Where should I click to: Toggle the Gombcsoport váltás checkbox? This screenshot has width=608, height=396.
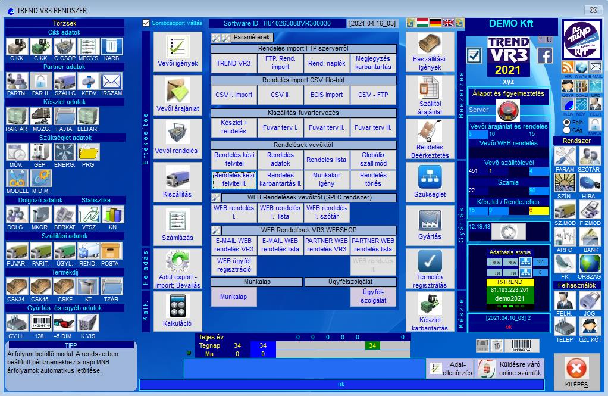coord(146,23)
